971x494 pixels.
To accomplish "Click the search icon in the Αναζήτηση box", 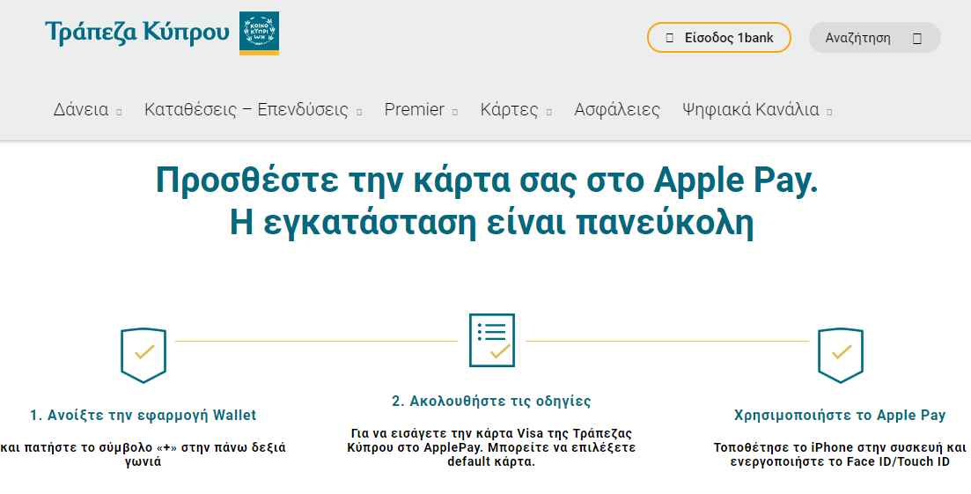I will click(x=917, y=39).
